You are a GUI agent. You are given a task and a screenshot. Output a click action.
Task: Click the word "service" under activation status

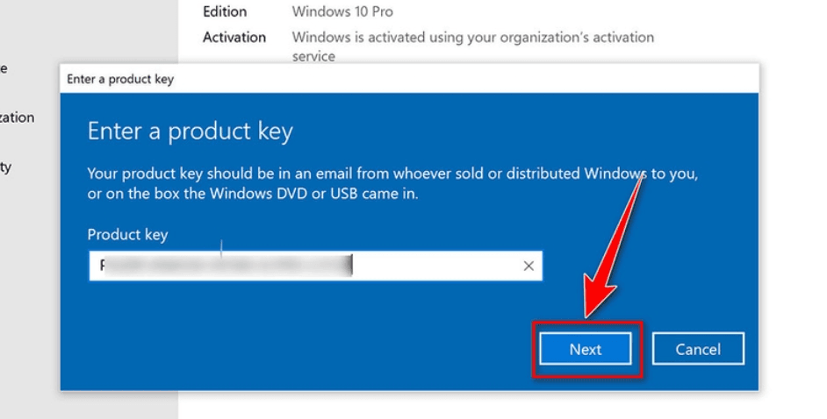[x=313, y=56]
